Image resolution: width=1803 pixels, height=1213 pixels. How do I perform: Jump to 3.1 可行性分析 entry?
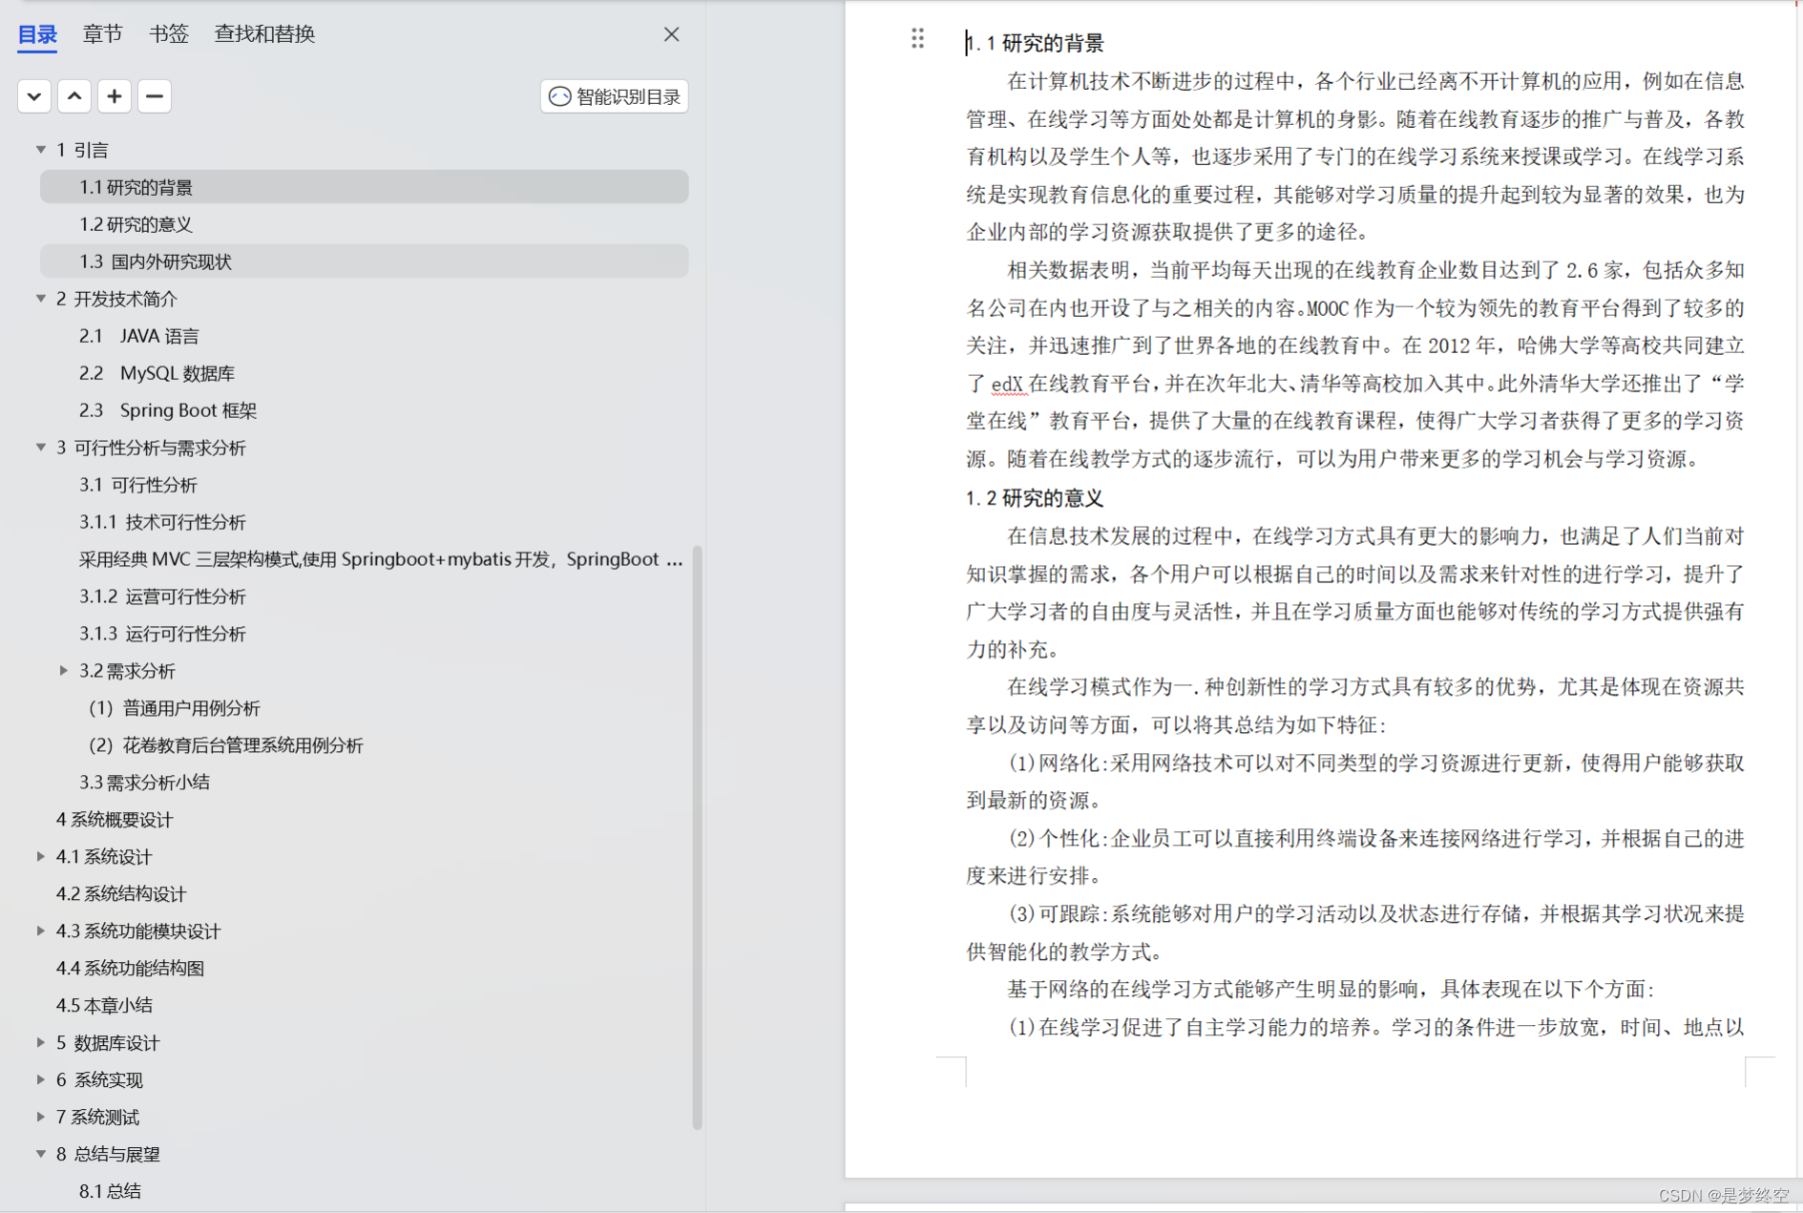(x=138, y=485)
